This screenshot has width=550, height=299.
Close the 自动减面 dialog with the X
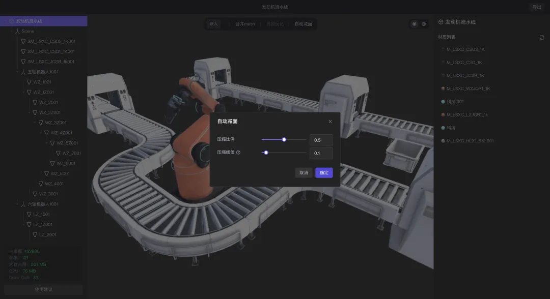pos(330,122)
